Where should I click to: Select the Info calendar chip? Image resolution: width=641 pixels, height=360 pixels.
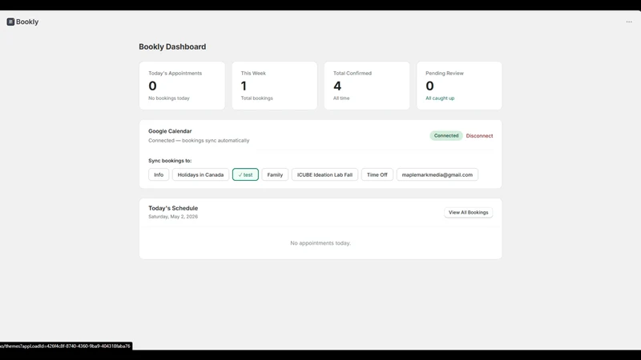click(x=159, y=174)
